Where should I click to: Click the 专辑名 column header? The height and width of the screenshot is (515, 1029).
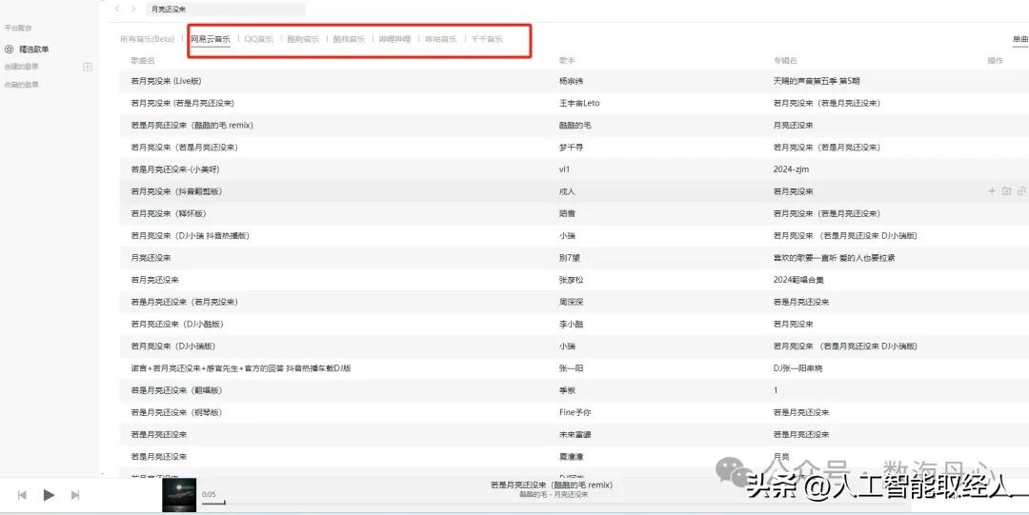(x=785, y=60)
